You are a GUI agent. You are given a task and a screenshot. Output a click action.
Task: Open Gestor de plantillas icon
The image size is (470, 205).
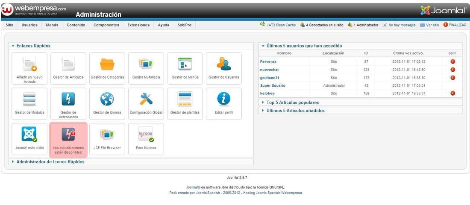(185, 104)
